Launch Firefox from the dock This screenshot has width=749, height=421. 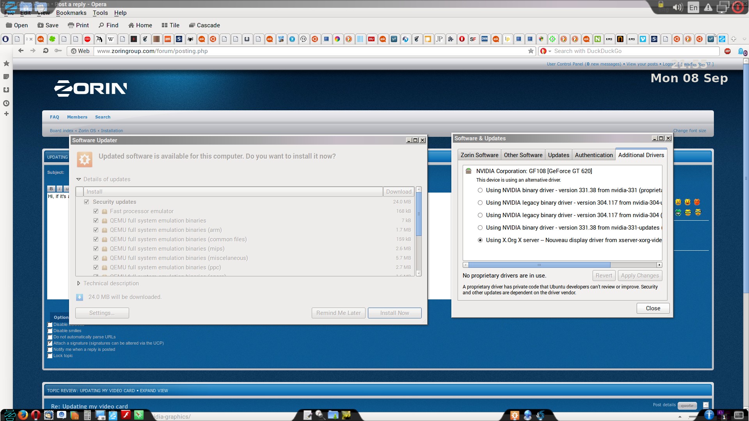click(x=23, y=415)
